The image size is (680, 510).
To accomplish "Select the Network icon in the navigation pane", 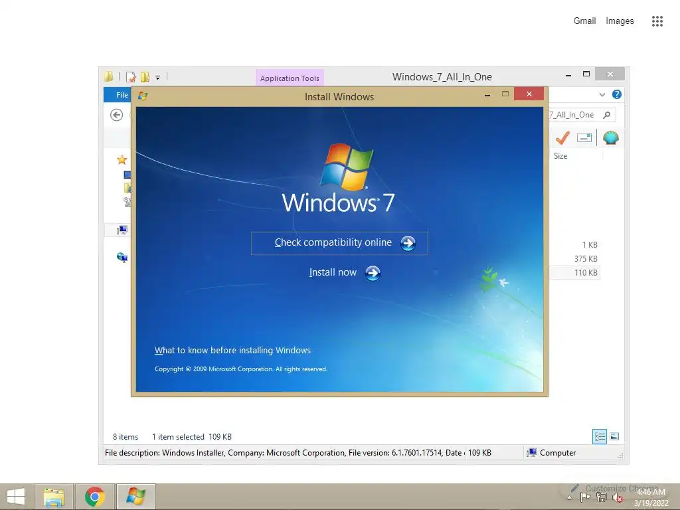I will [x=122, y=258].
